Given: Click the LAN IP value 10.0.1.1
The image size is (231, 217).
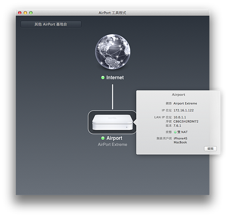Looking at the screenshot, I should pyautogui.click(x=180, y=117).
